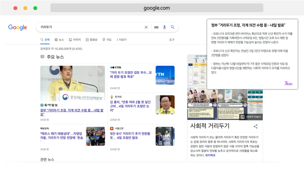
Task: Click the green window maximize button
Action: pos(35,8)
